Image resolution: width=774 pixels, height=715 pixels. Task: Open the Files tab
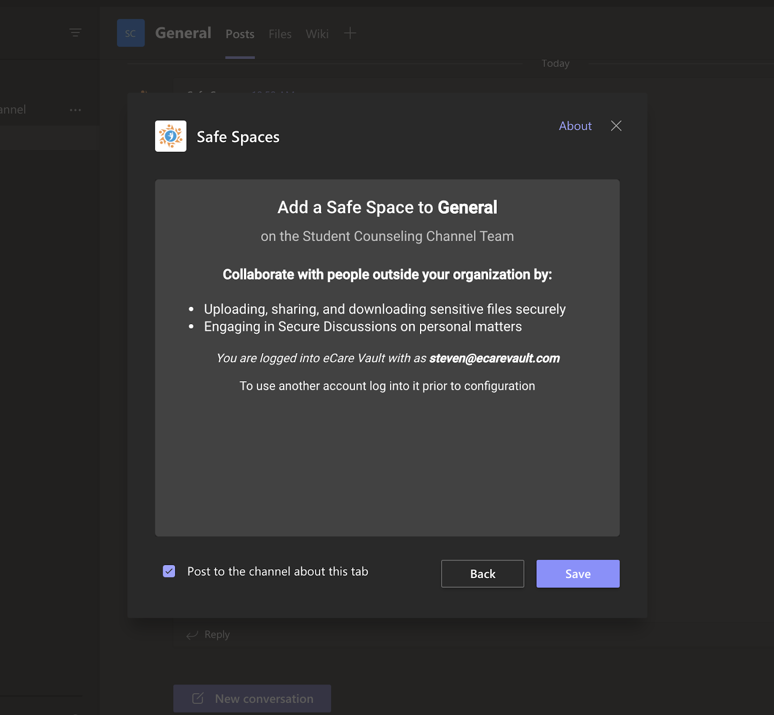[x=280, y=34]
